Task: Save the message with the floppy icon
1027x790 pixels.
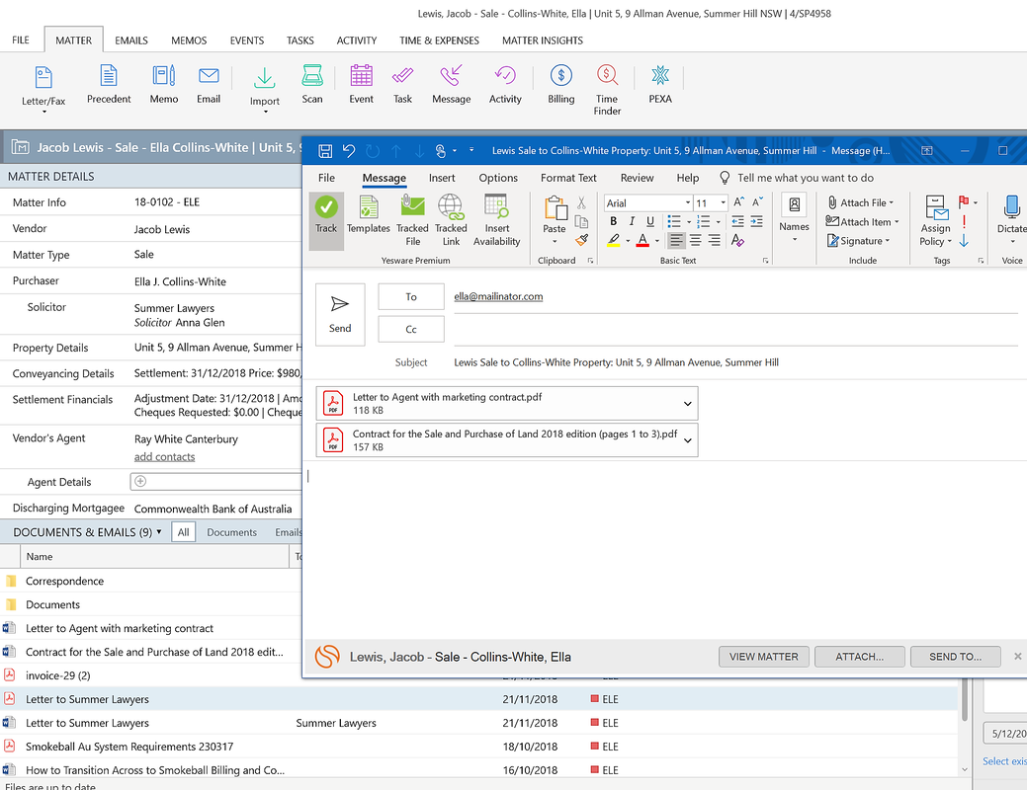Action: [325, 151]
